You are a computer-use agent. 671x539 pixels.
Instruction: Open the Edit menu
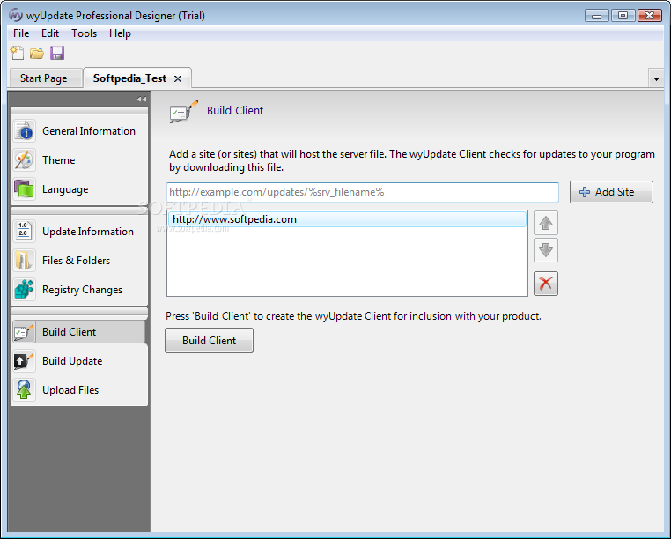tap(50, 33)
